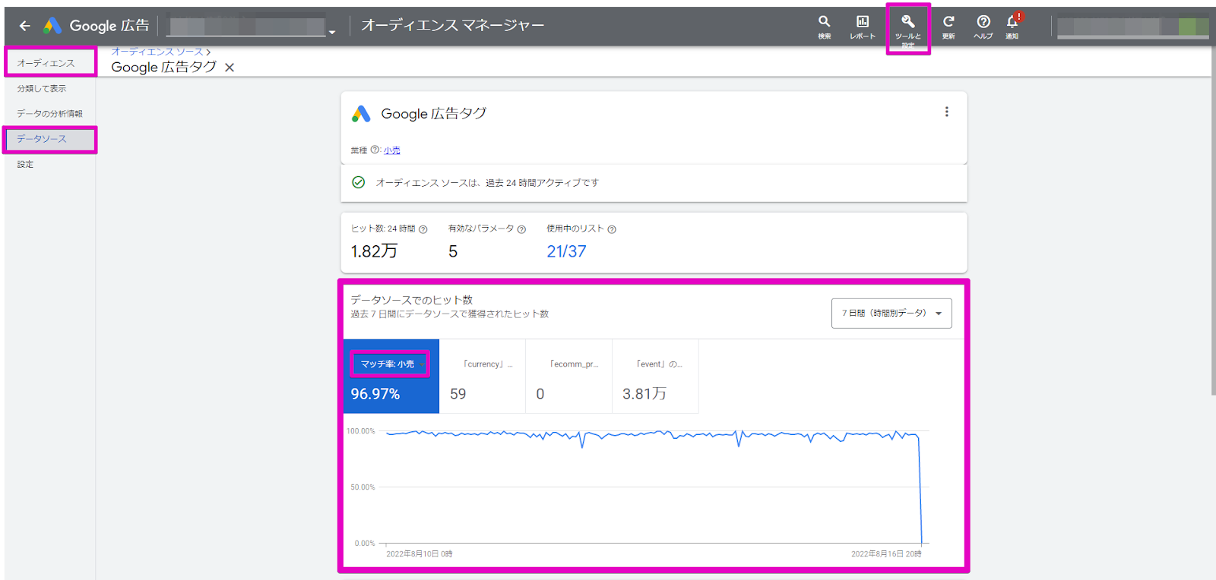Open Tools and Settings wrench icon
Image resolution: width=1216 pixels, height=580 pixels.
907,22
